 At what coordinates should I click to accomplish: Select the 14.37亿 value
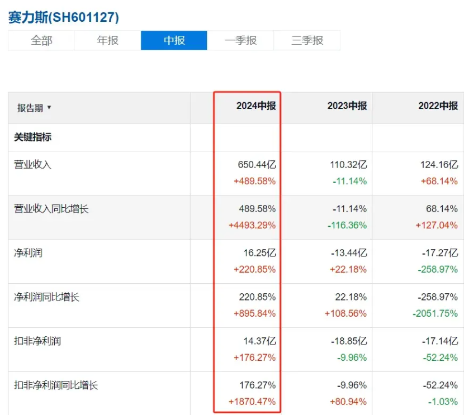pos(260,341)
